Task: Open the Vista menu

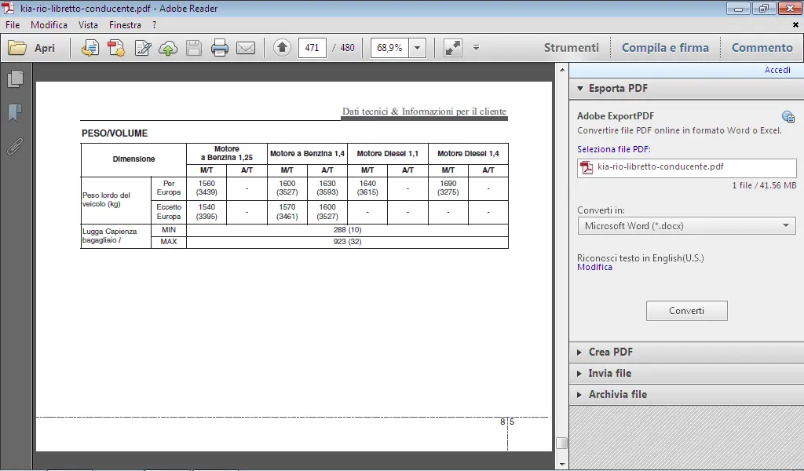Action: click(x=88, y=24)
